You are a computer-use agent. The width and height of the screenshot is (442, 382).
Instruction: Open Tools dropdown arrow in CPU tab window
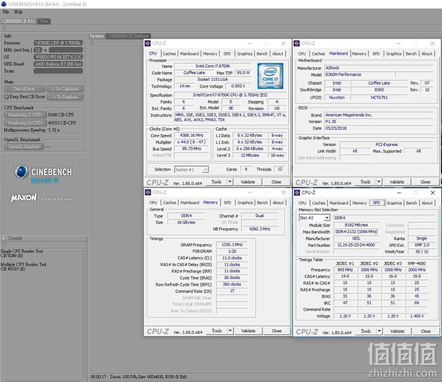(x=230, y=182)
